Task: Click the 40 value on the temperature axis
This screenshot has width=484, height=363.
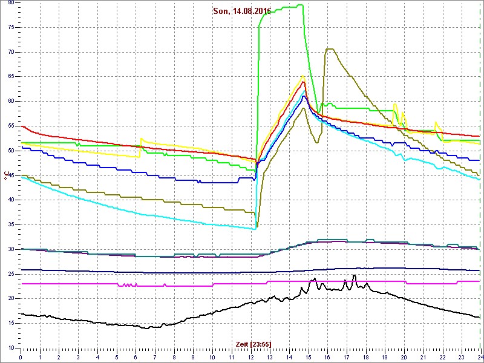Action: 10,200
